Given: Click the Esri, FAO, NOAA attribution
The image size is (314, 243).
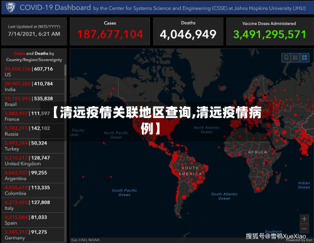Looking at the screenshot, I should click(x=85, y=240).
